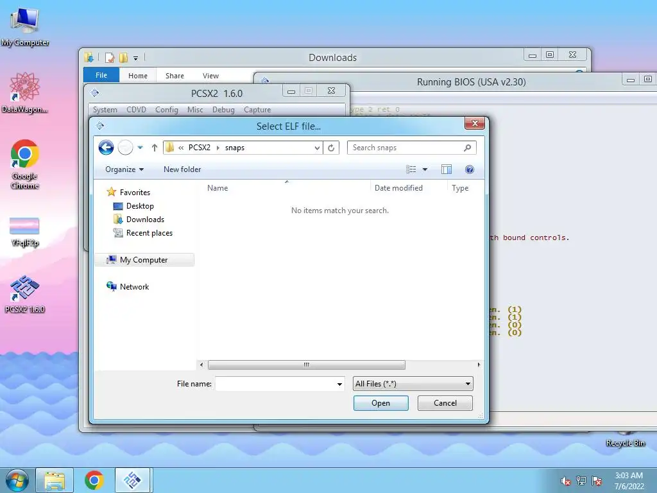Click the PCSX2 taskbar button
This screenshot has width=657, height=493.
click(133, 480)
